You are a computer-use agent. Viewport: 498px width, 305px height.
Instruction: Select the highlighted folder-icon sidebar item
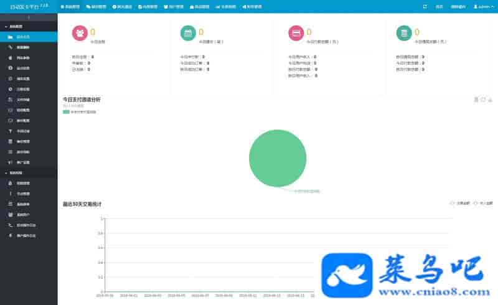[x=29, y=37]
